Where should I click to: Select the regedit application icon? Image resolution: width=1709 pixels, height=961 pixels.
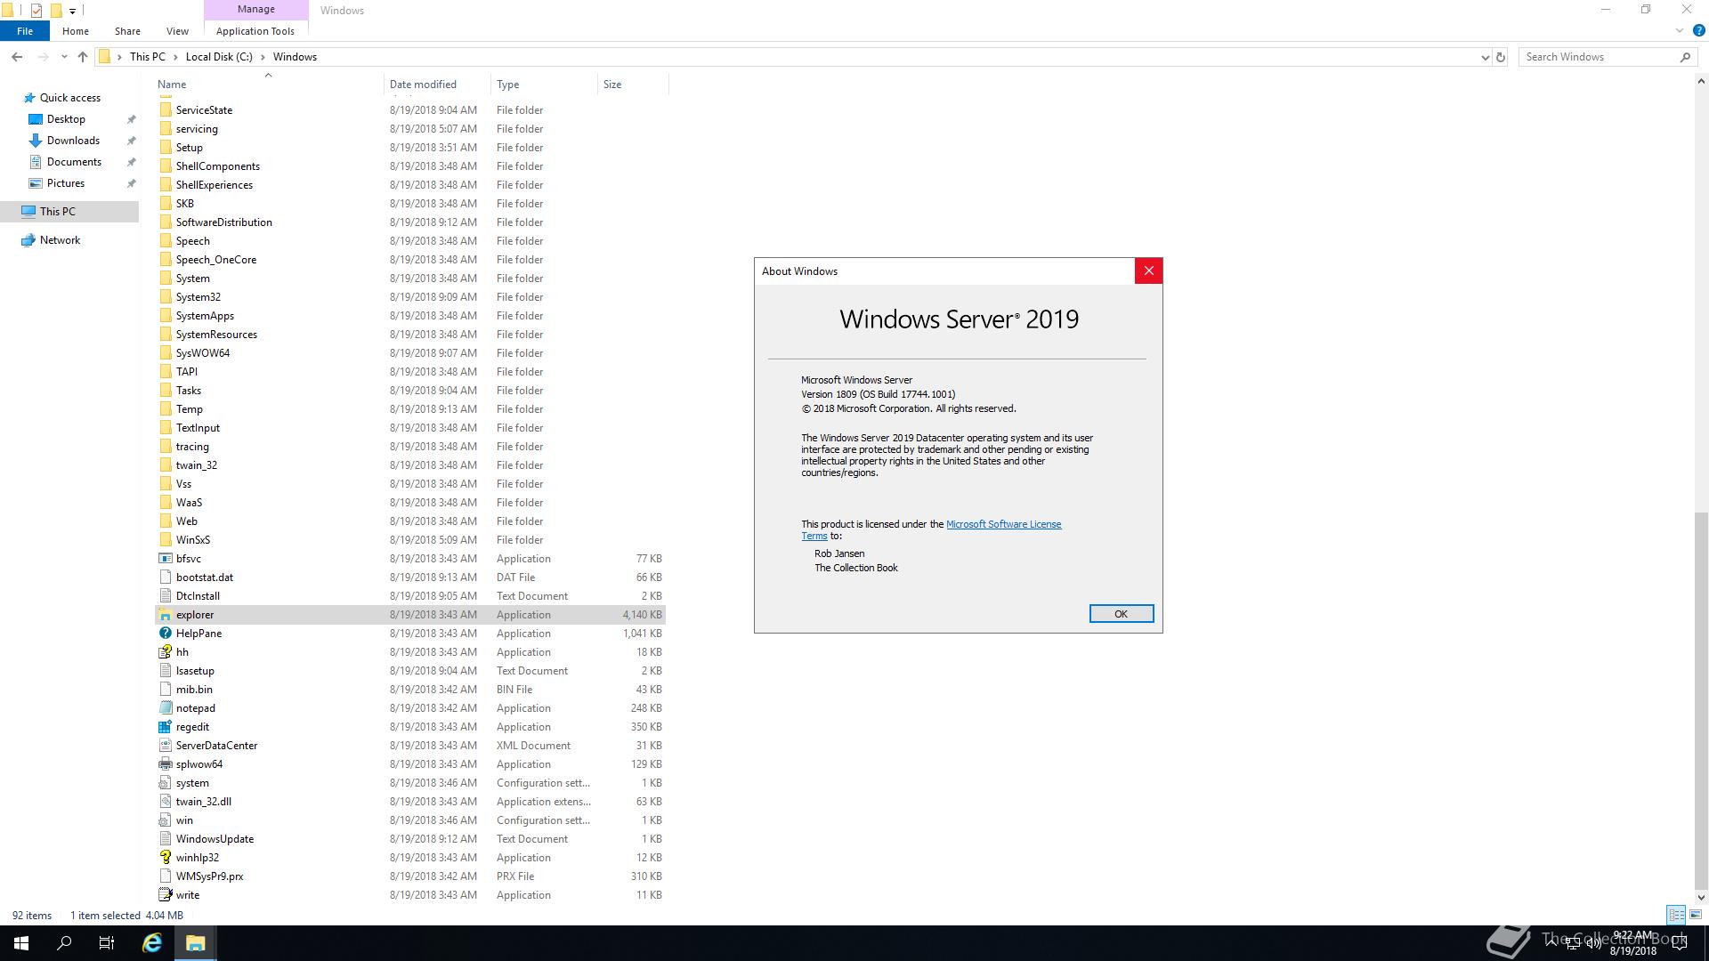[x=165, y=727]
